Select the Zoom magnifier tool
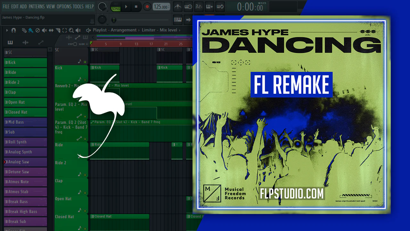Screen dimensions: 410x231 [x=71, y=30]
